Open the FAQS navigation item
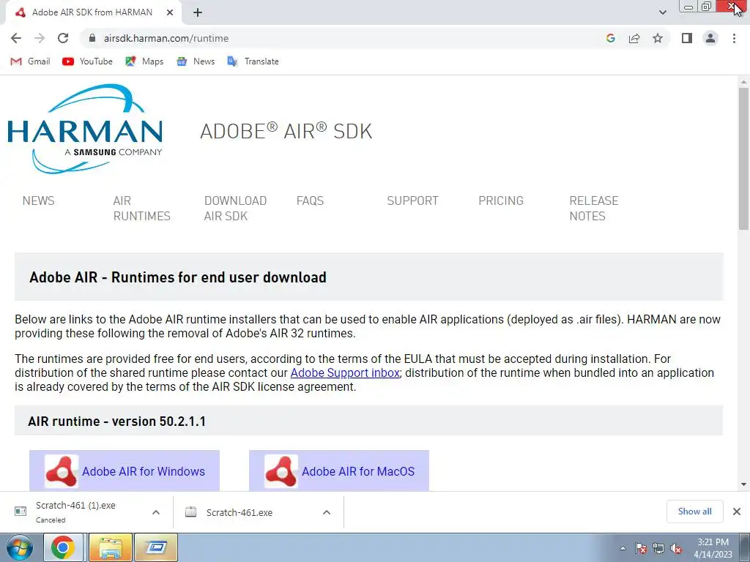This screenshot has height=562, width=750. pyautogui.click(x=310, y=201)
